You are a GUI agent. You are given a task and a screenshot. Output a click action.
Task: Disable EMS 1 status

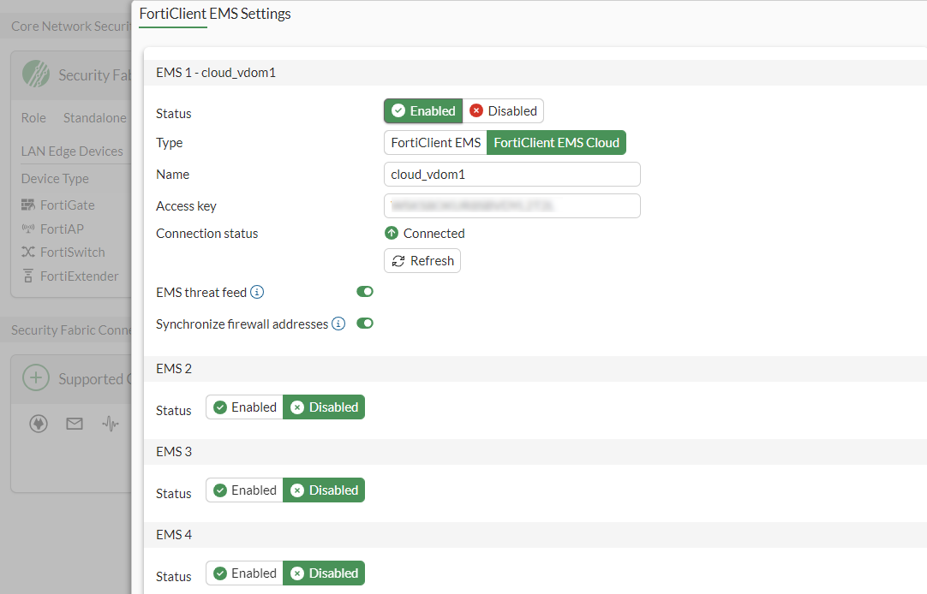[504, 110]
